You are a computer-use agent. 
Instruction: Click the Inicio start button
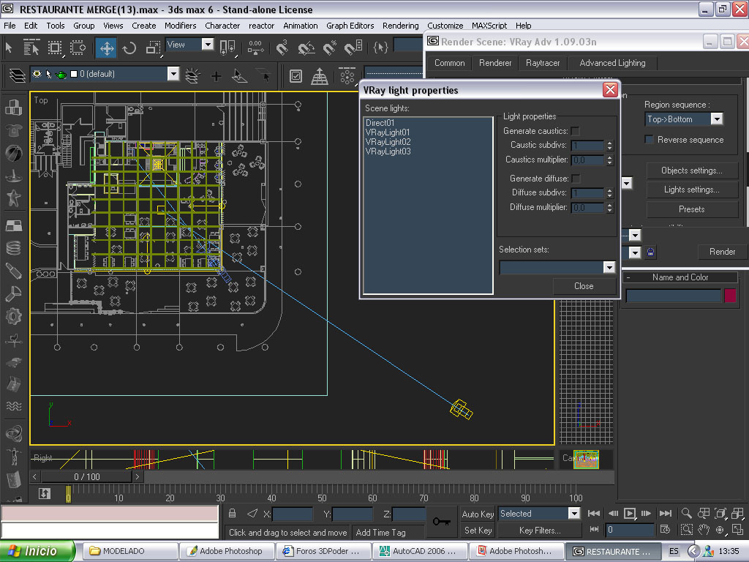[38, 551]
